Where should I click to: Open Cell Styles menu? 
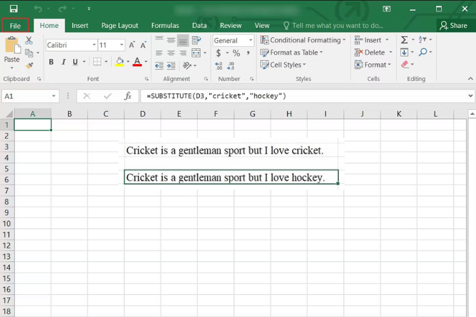point(283,65)
